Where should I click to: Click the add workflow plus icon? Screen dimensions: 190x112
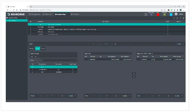177,18
